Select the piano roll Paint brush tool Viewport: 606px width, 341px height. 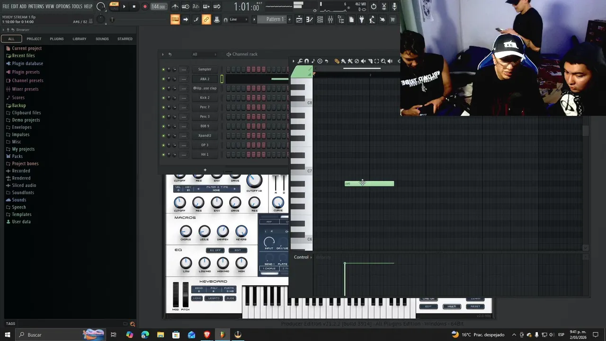point(343,61)
